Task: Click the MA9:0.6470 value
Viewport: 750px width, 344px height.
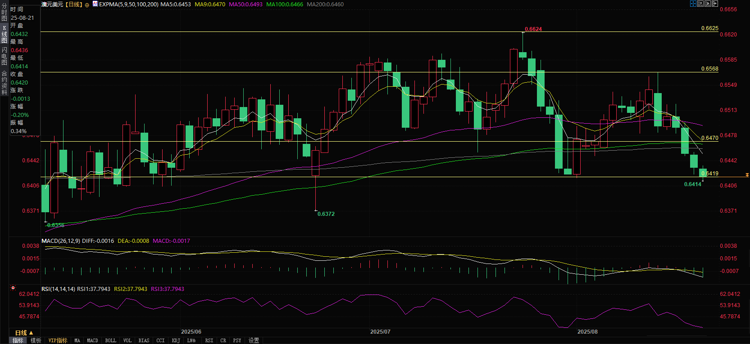Action: tap(210, 4)
